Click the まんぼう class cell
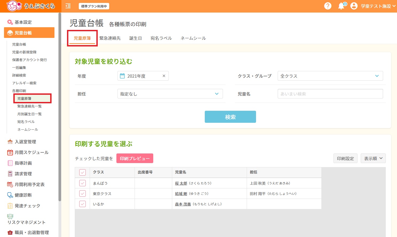The image size is (397, 237). point(112,183)
